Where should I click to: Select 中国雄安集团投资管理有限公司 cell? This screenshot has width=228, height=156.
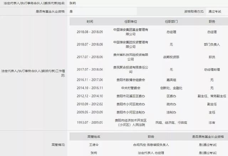(x=131, y=44)
